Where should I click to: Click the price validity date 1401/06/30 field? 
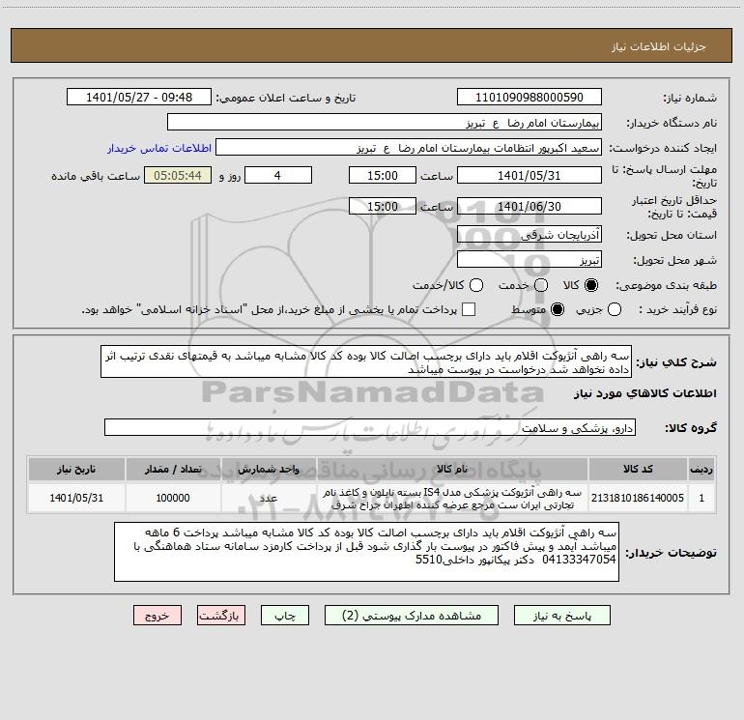[529, 206]
